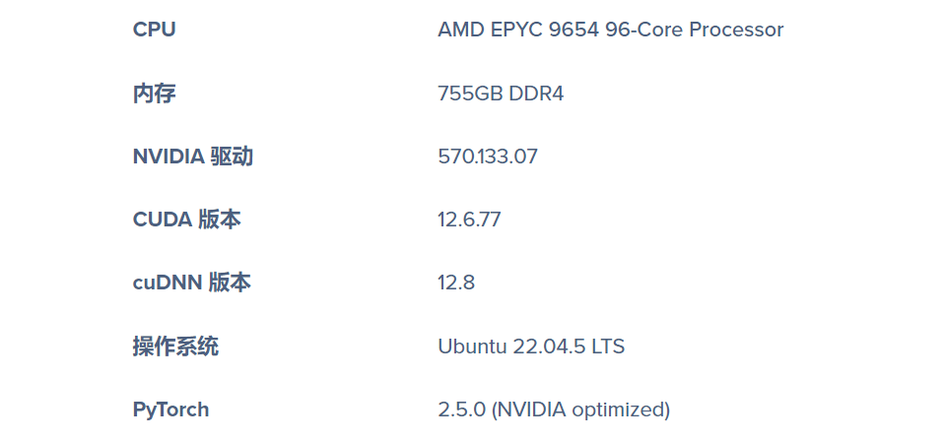Click the NVIDIA 驱动 label

[192, 157]
